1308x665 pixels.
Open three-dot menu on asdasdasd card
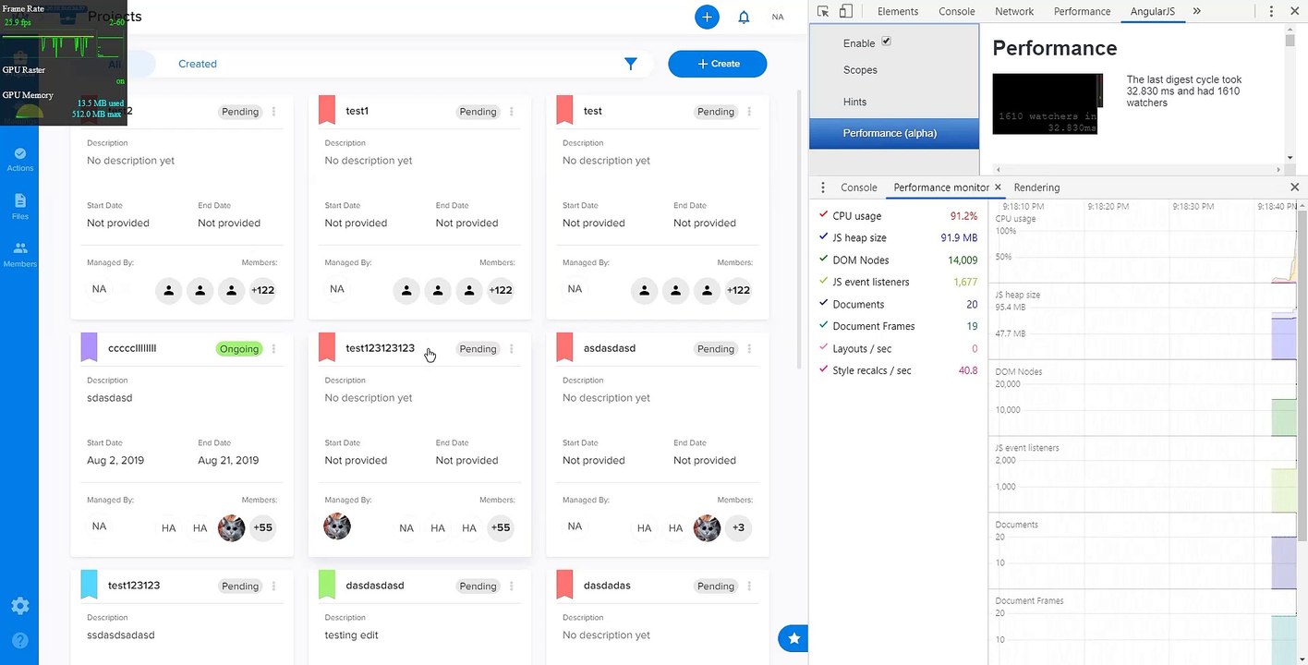point(749,349)
